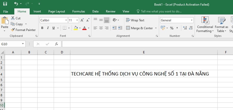Screen dimensions: 233x110
Task: Click the Redo arrow icon
Action: pyautogui.click(x=28, y=4)
